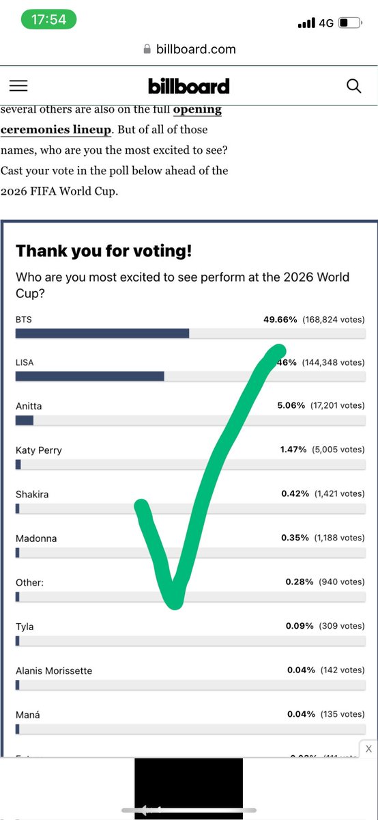Select the Anitta poll entry
The image size is (378, 820).
tap(190, 413)
